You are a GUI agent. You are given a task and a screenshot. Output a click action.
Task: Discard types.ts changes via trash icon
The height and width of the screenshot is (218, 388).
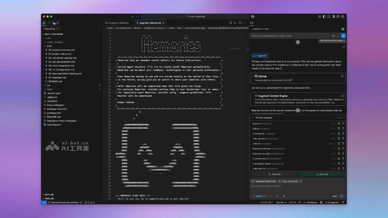click(343, 123)
